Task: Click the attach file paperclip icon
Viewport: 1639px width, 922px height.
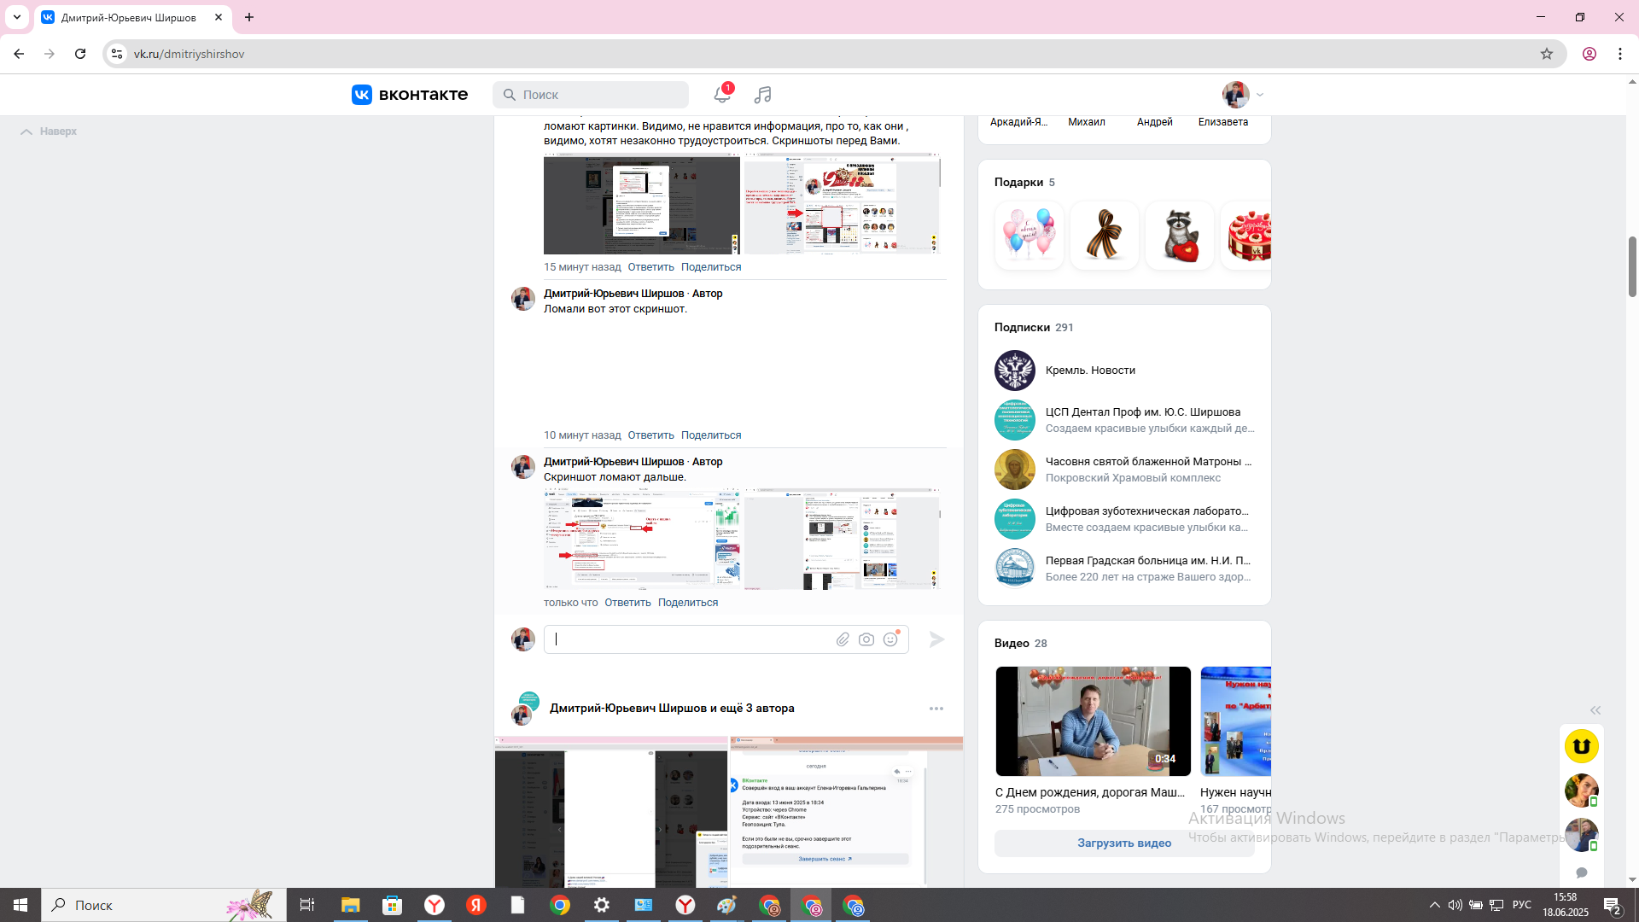Action: click(x=843, y=639)
